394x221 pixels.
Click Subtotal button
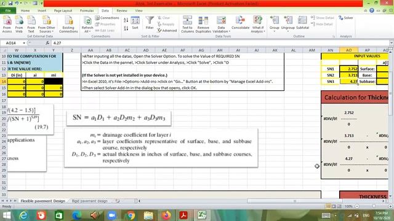(x=302, y=23)
